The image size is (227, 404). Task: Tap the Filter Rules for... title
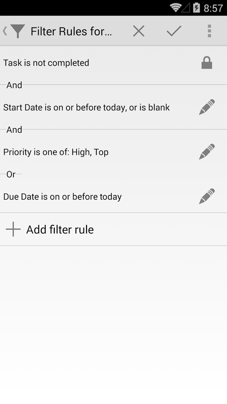click(71, 31)
